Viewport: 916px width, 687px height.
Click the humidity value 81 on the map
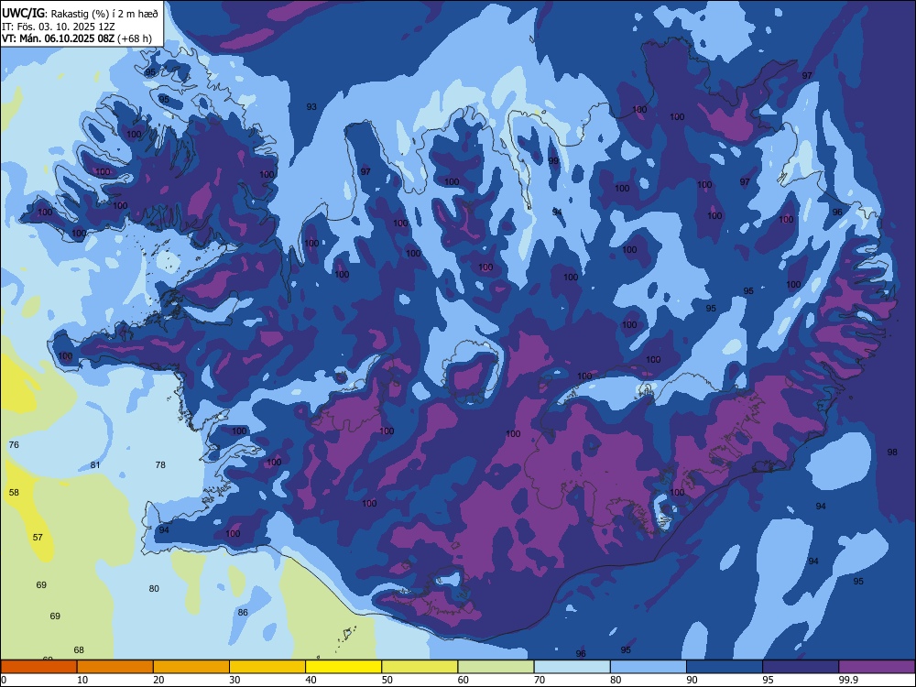click(95, 465)
